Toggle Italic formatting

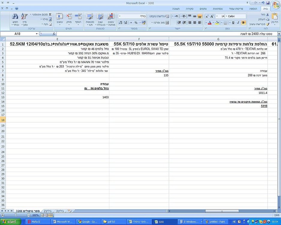click(238, 22)
